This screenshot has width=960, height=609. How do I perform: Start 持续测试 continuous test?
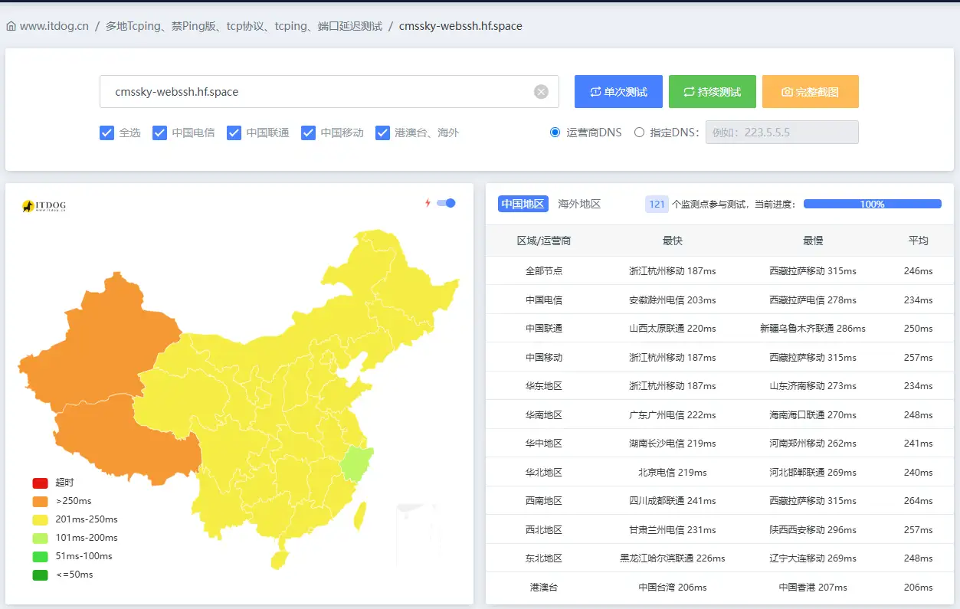[x=713, y=92]
